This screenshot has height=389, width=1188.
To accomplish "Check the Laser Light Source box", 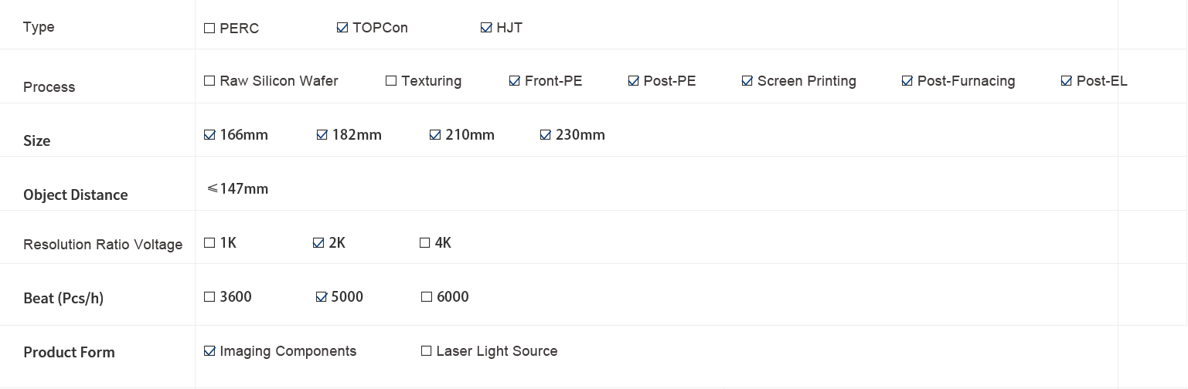I will coord(426,351).
